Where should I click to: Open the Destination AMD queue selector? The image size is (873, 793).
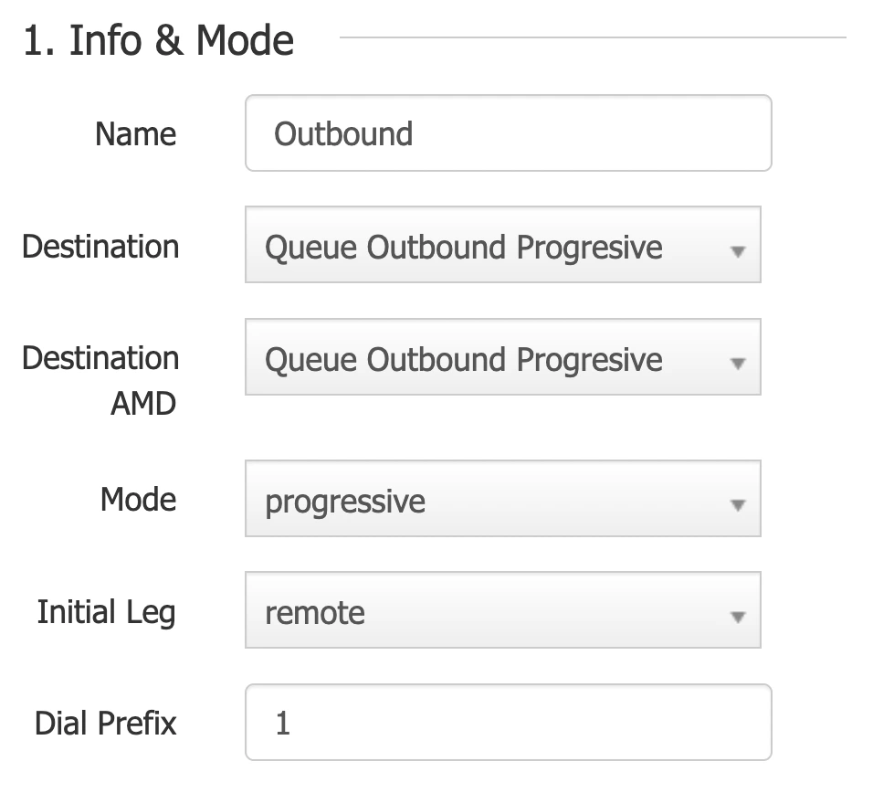(x=484, y=360)
